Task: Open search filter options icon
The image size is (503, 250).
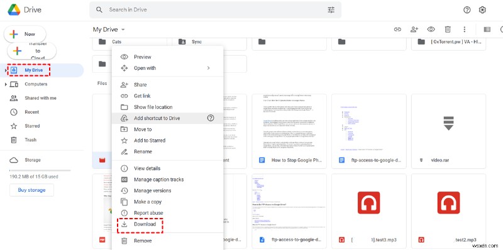Action: pos(331,10)
